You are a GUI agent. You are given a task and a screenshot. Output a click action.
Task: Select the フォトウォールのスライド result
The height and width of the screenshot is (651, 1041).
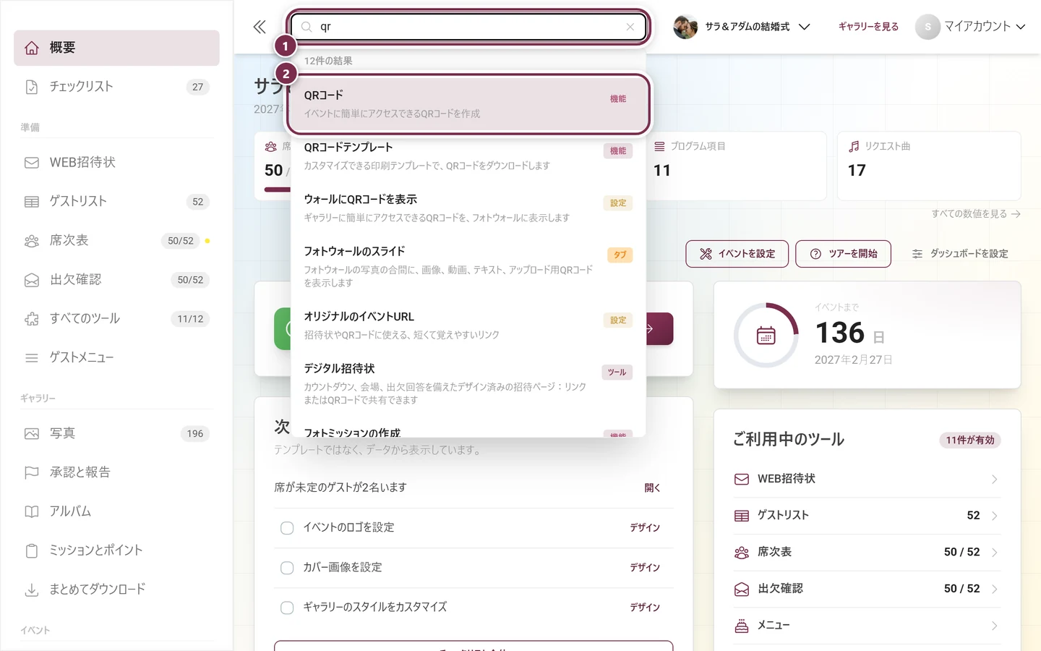click(468, 267)
